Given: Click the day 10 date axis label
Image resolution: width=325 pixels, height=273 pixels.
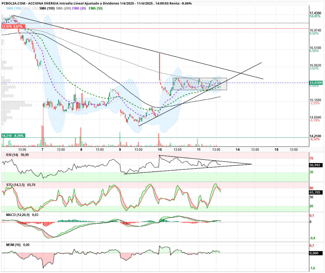Looking at the screenshot, I should coord(160,149).
